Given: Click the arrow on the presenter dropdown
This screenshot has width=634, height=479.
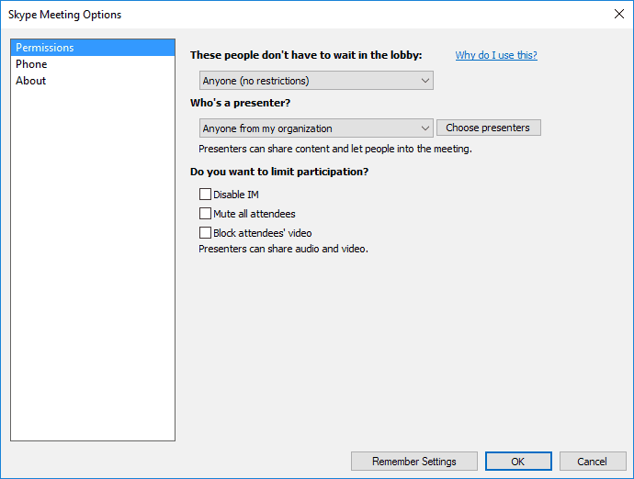Looking at the screenshot, I should point(425,128).
